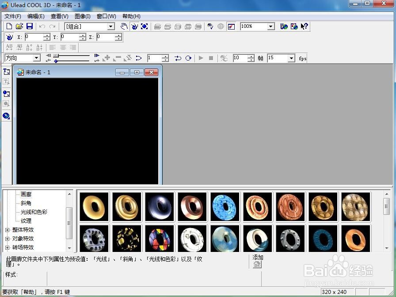Open the 编辑(E) menu
The image size is (396, 297).
click(x=36, y=16)
